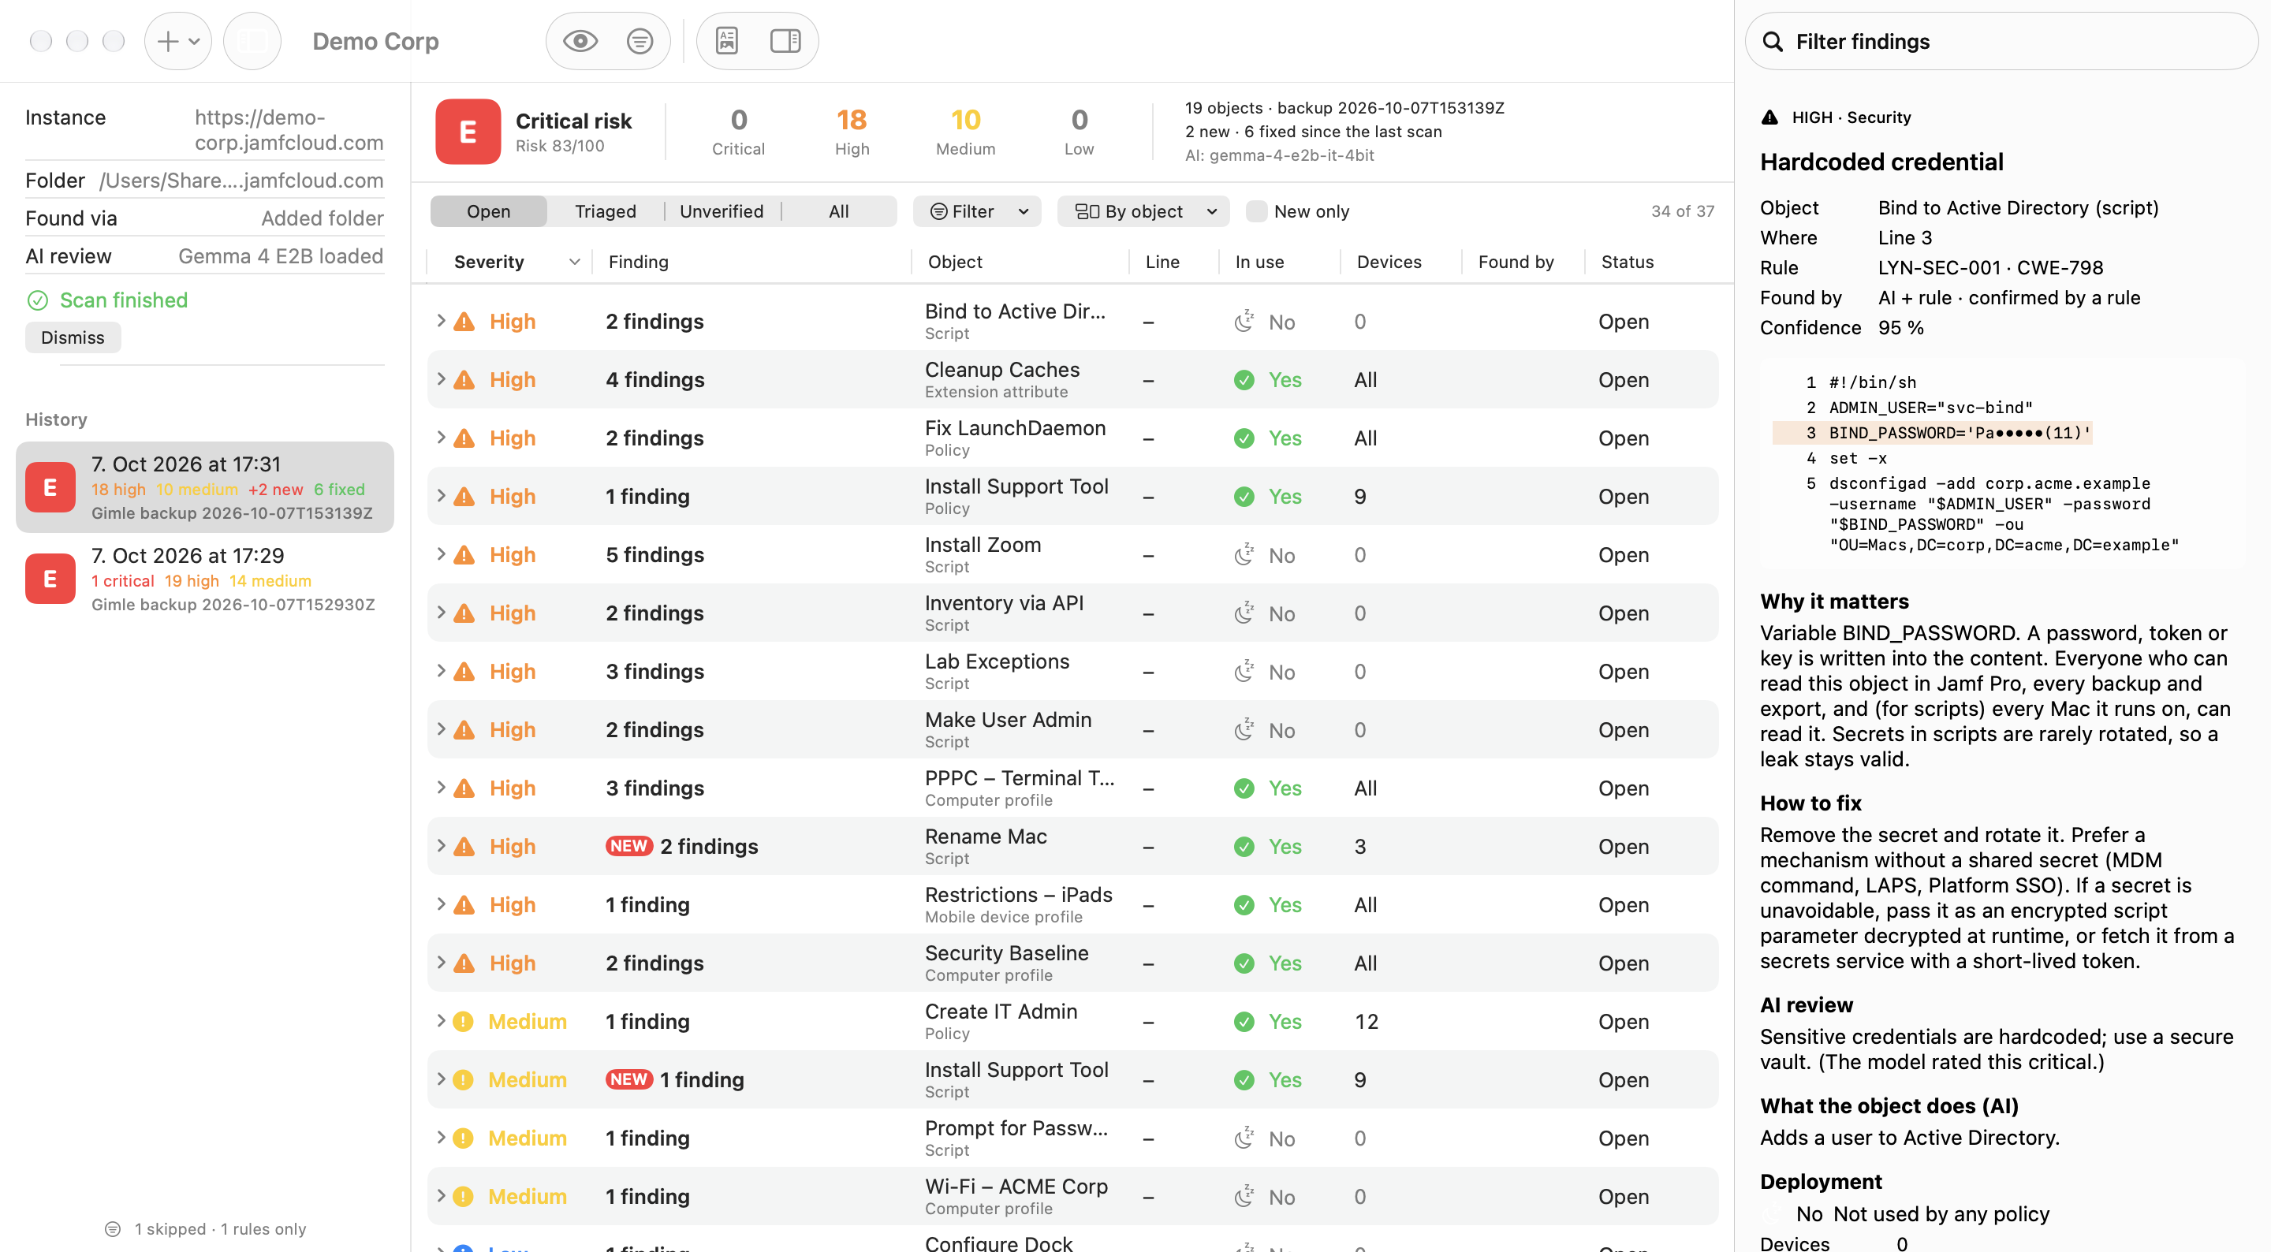Select the 7. Oct 2026 at 17:31 scan
The width and height of the screenshot is (2271, 1252).
tap(204, 487)
